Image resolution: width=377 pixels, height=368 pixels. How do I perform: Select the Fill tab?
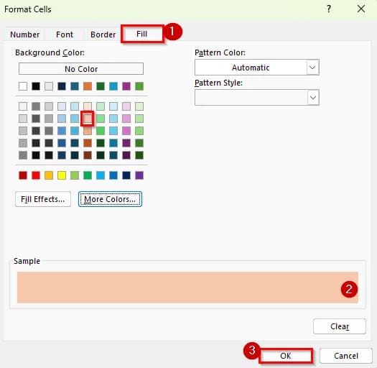coord(142,34)
